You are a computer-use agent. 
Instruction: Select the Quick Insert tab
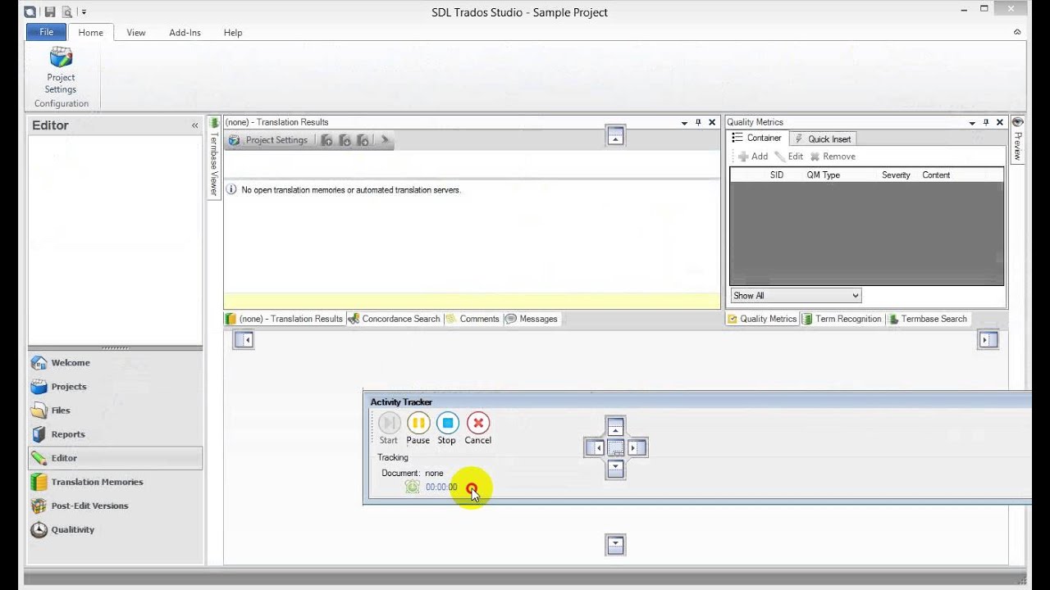[x=823, y=139]
